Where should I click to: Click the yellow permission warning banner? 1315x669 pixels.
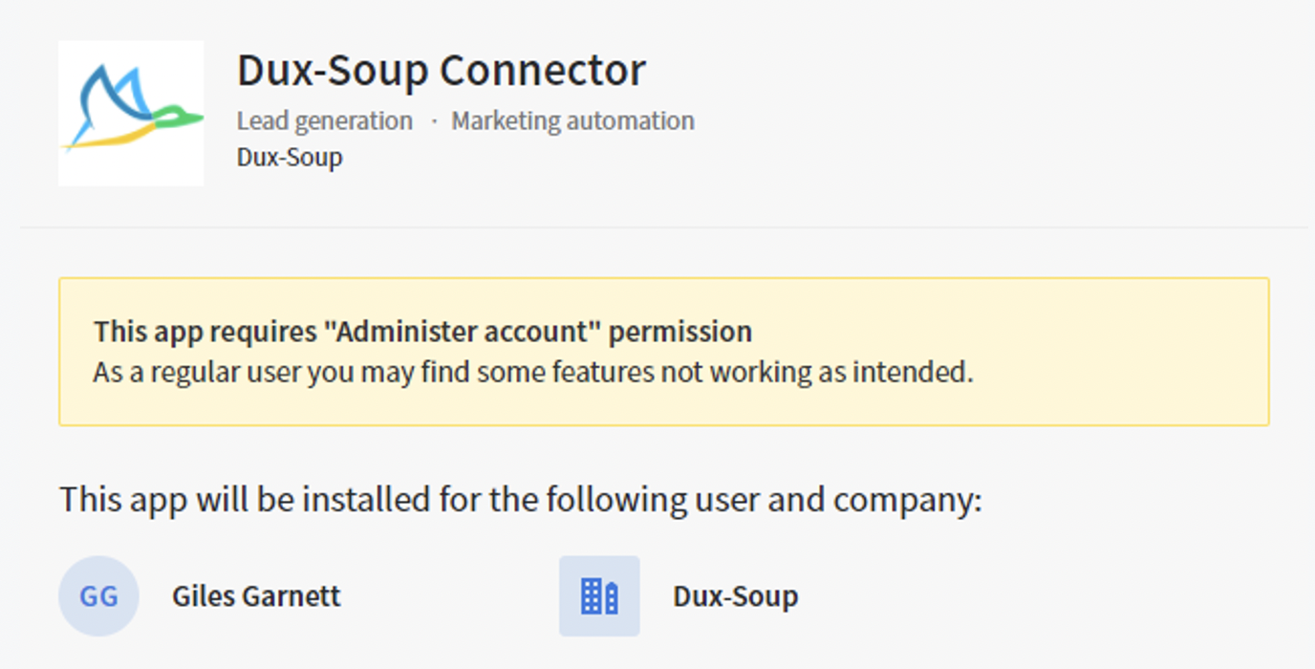(664, 352)
